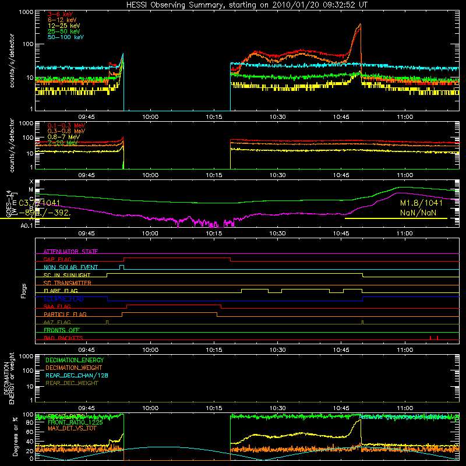The height and width of the screenshot is (466, 466).
Task: Click the 0.1-0.3 MeV legend label
Action: 66,125
